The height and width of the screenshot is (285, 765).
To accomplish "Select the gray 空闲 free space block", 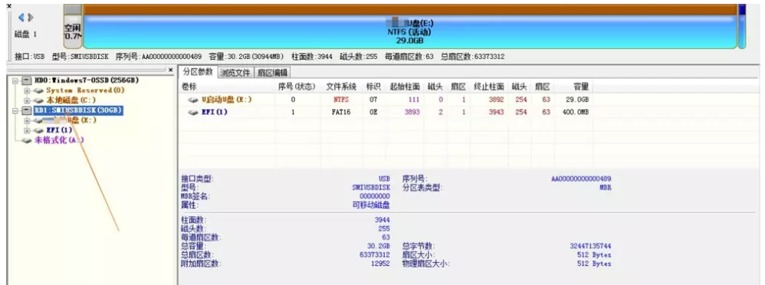I will (73, 28).
